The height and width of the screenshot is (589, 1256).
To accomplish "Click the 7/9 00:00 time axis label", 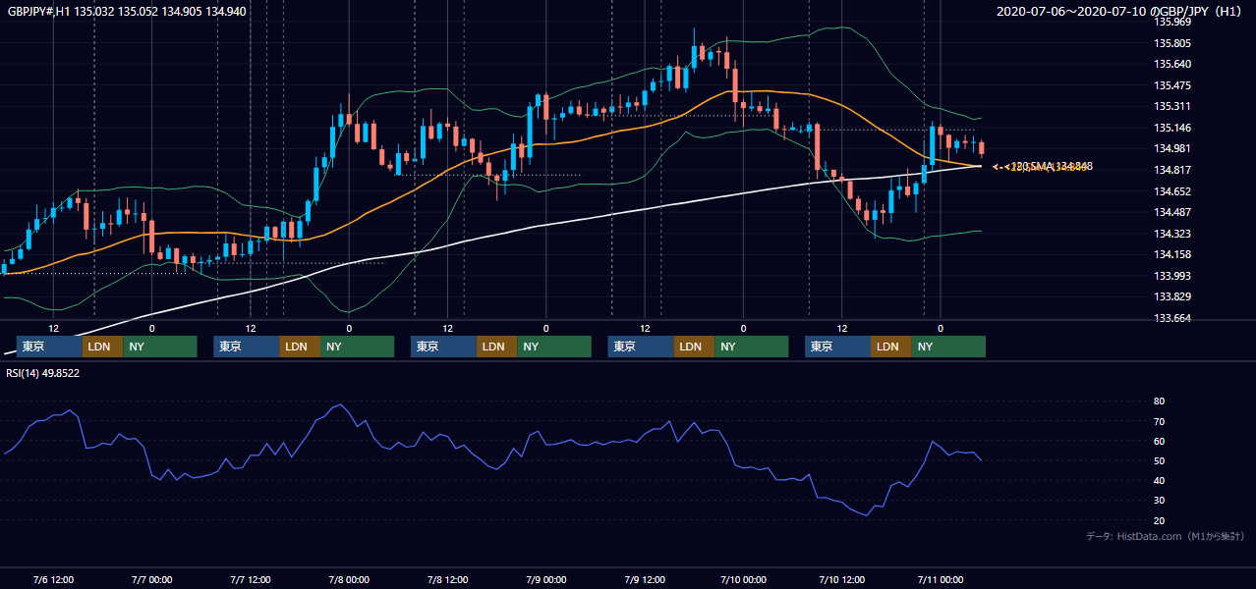I will [x=545, y=579].
